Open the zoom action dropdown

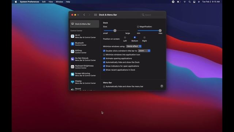(144, 51)
